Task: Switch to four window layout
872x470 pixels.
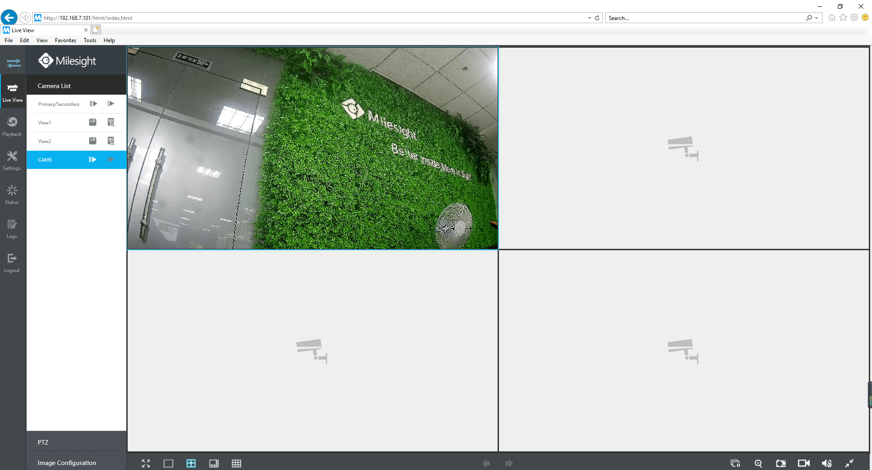Action: point(191,463)
